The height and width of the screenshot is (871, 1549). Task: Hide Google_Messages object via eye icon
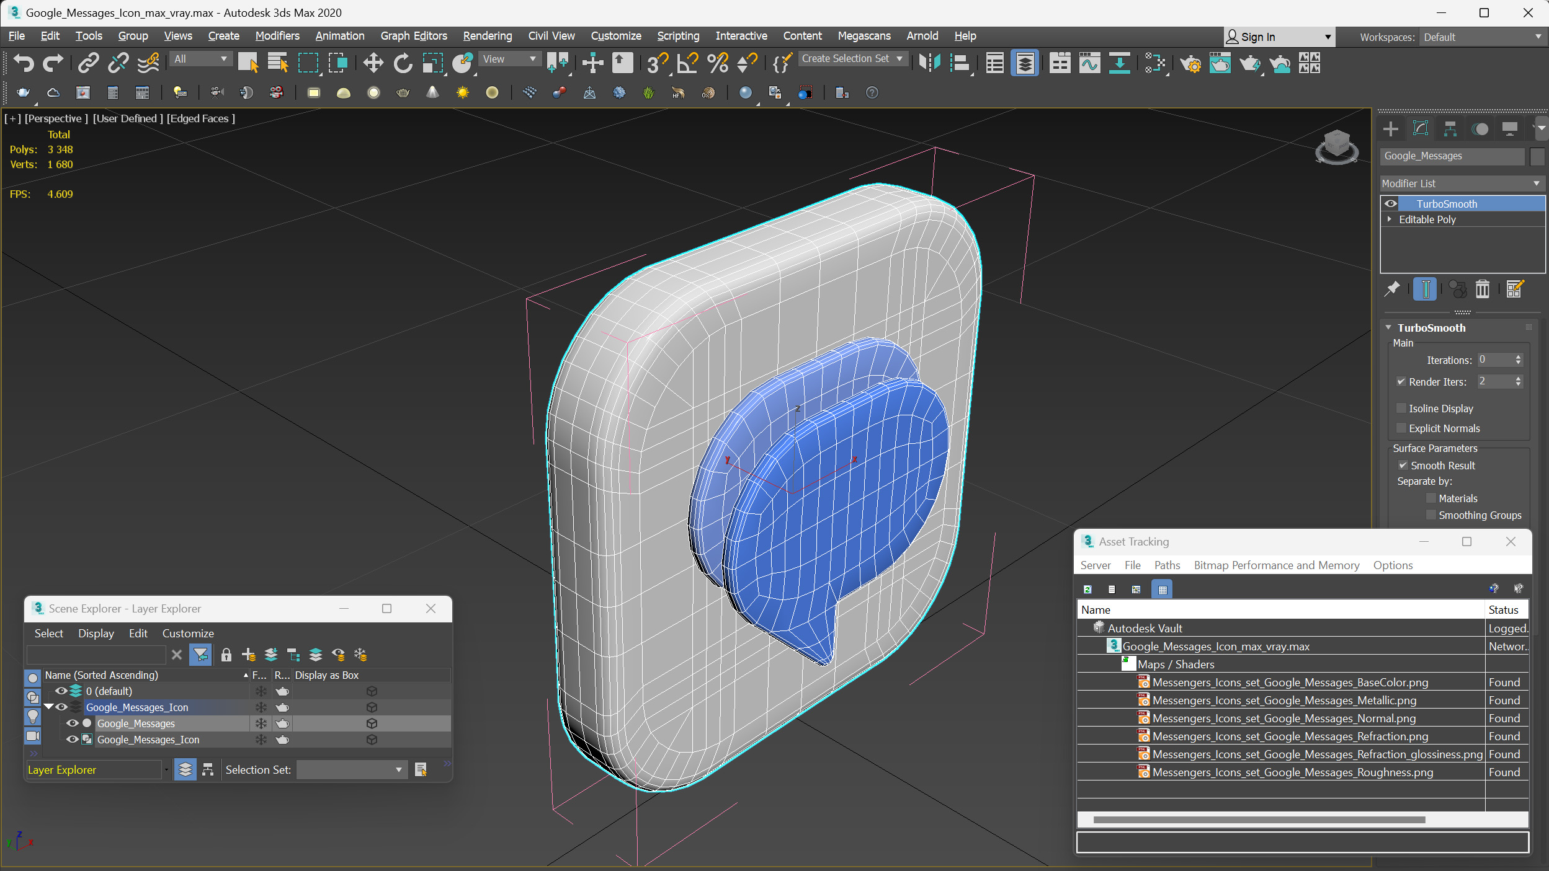point(72,723)
